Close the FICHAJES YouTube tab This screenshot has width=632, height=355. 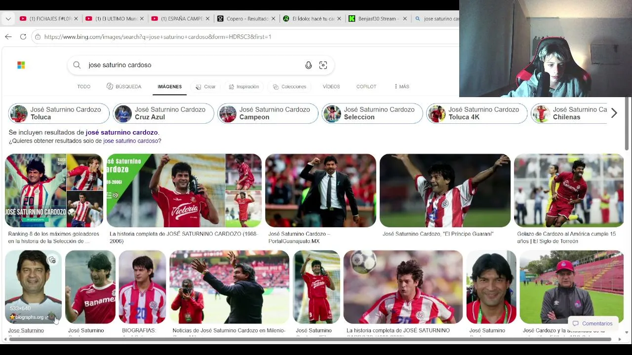pyautogui.click(x=76, y=19)
